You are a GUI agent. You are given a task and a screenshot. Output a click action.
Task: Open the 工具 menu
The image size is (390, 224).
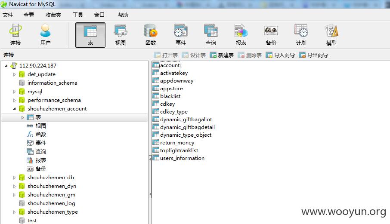pyautogui.click(x=77, y=15)
